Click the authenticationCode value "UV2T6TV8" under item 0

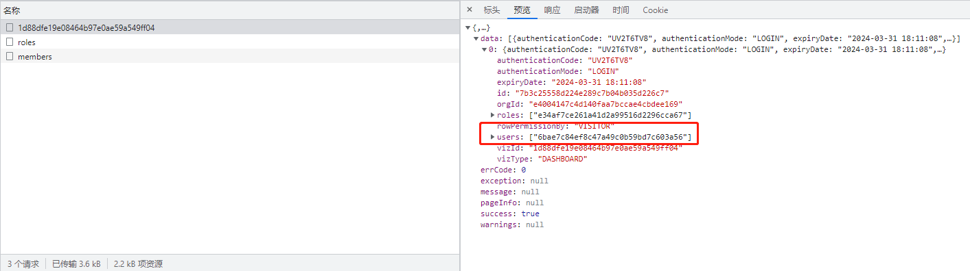610,60
